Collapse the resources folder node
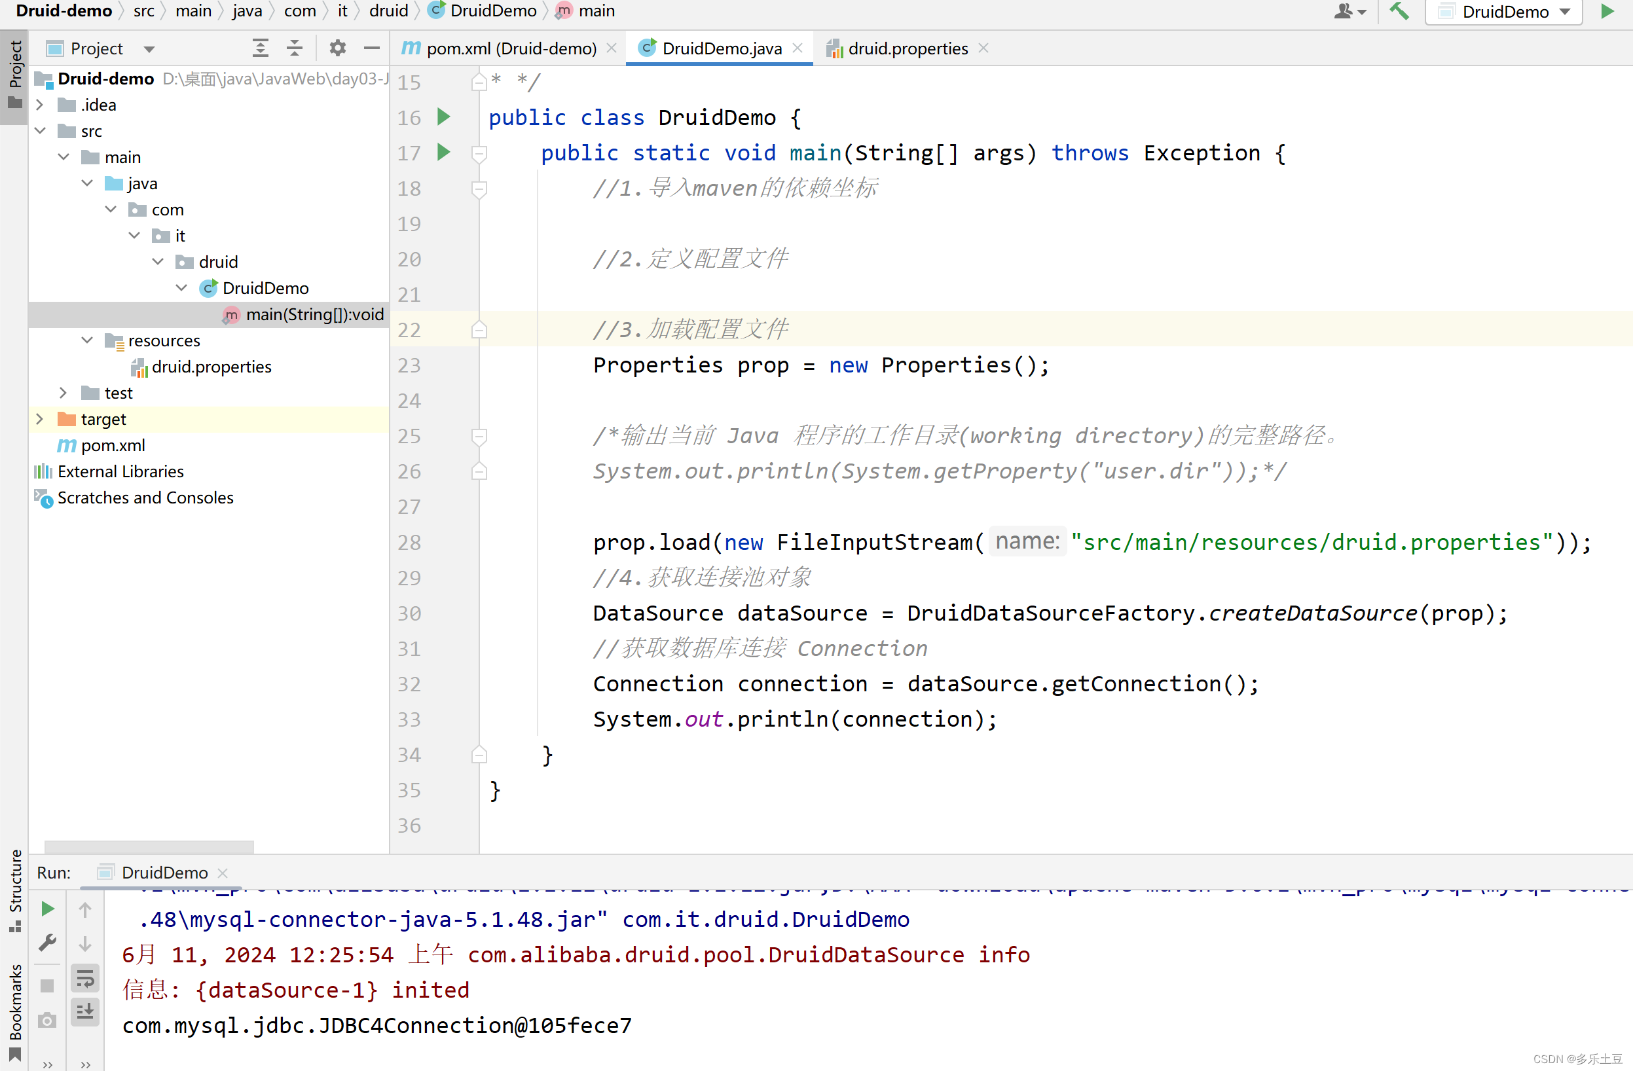 [x=87, y=340]
